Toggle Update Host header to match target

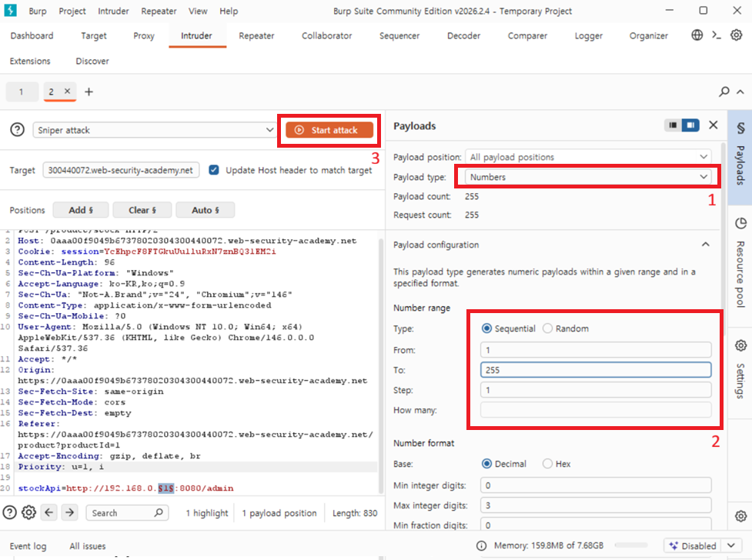click(x=214, y=170)
